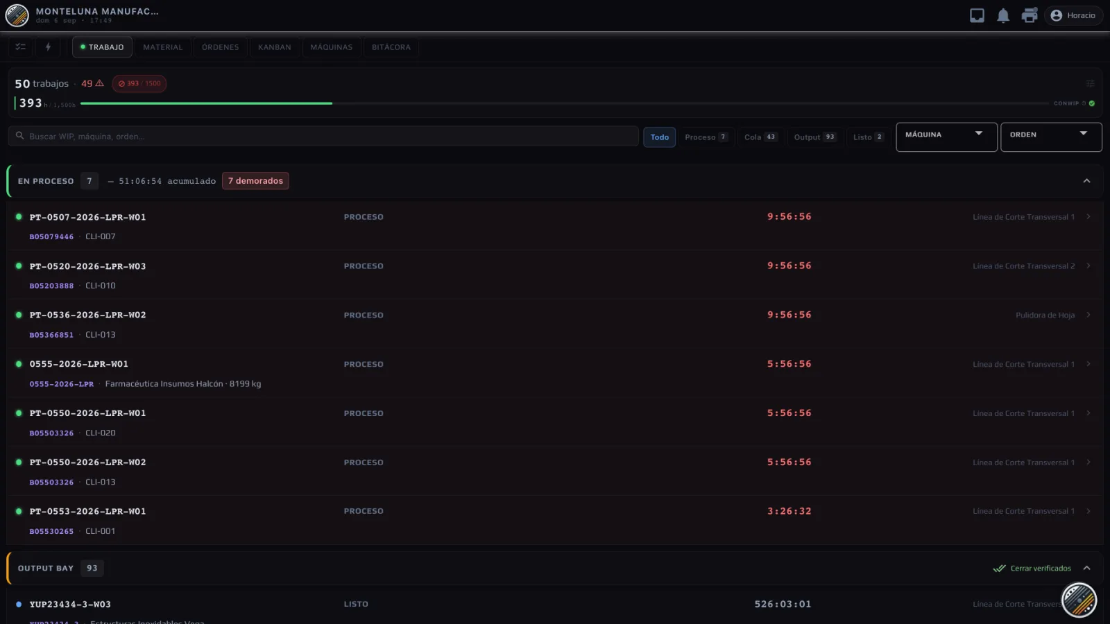Click the lightning bolt quick action icon
Image resolution: width=1110 pixels, height=624 pixels.
point(48,47)
